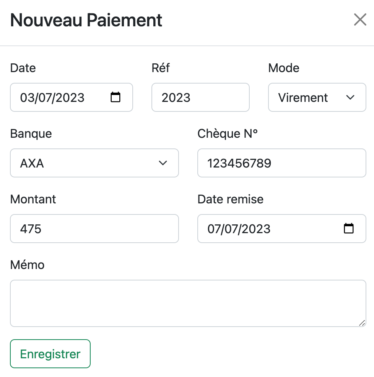Click the Réf label
374x377 pixels.
161,68
